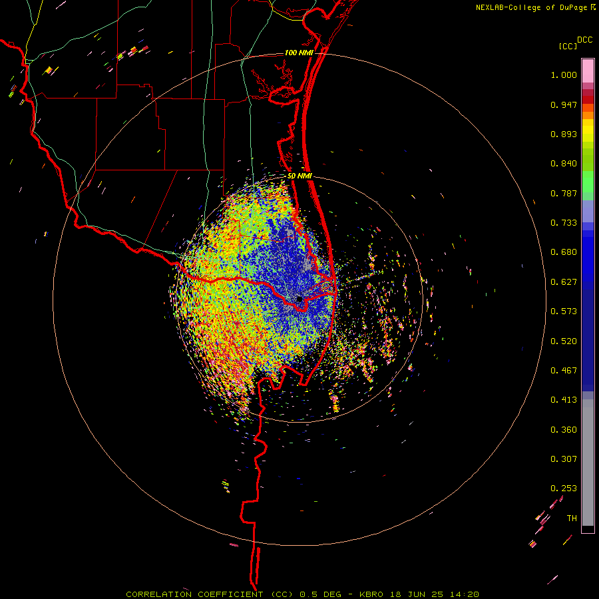Select the 0.360 legend value
The image size is (599, 599).
click(x=564, y=430)
